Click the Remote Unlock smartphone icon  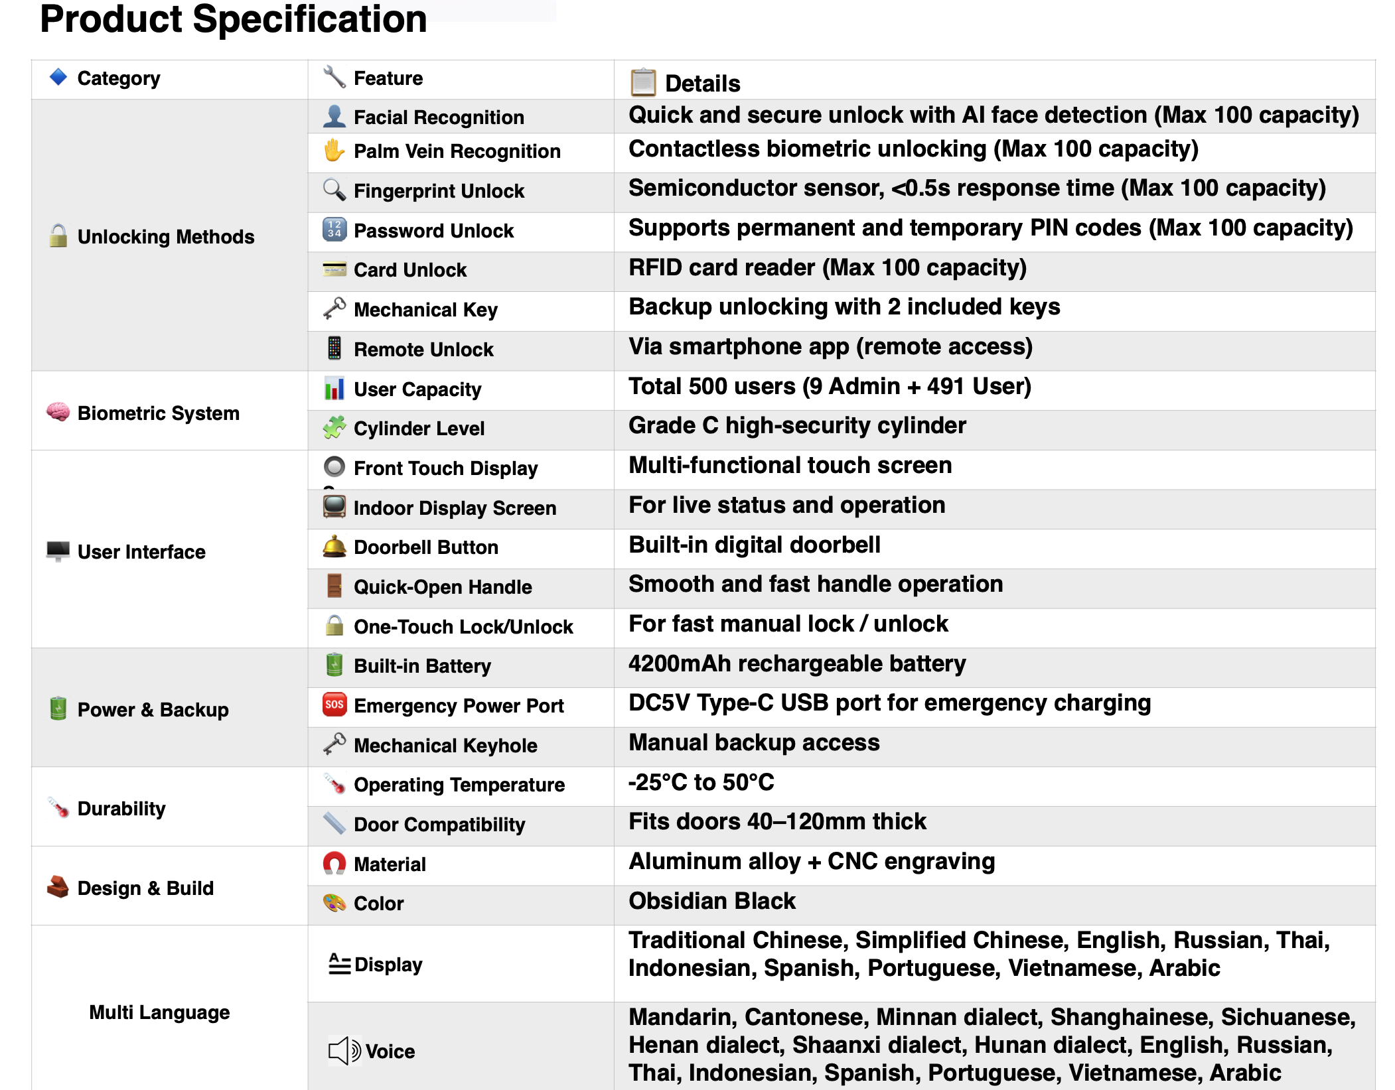coord(334,348)
